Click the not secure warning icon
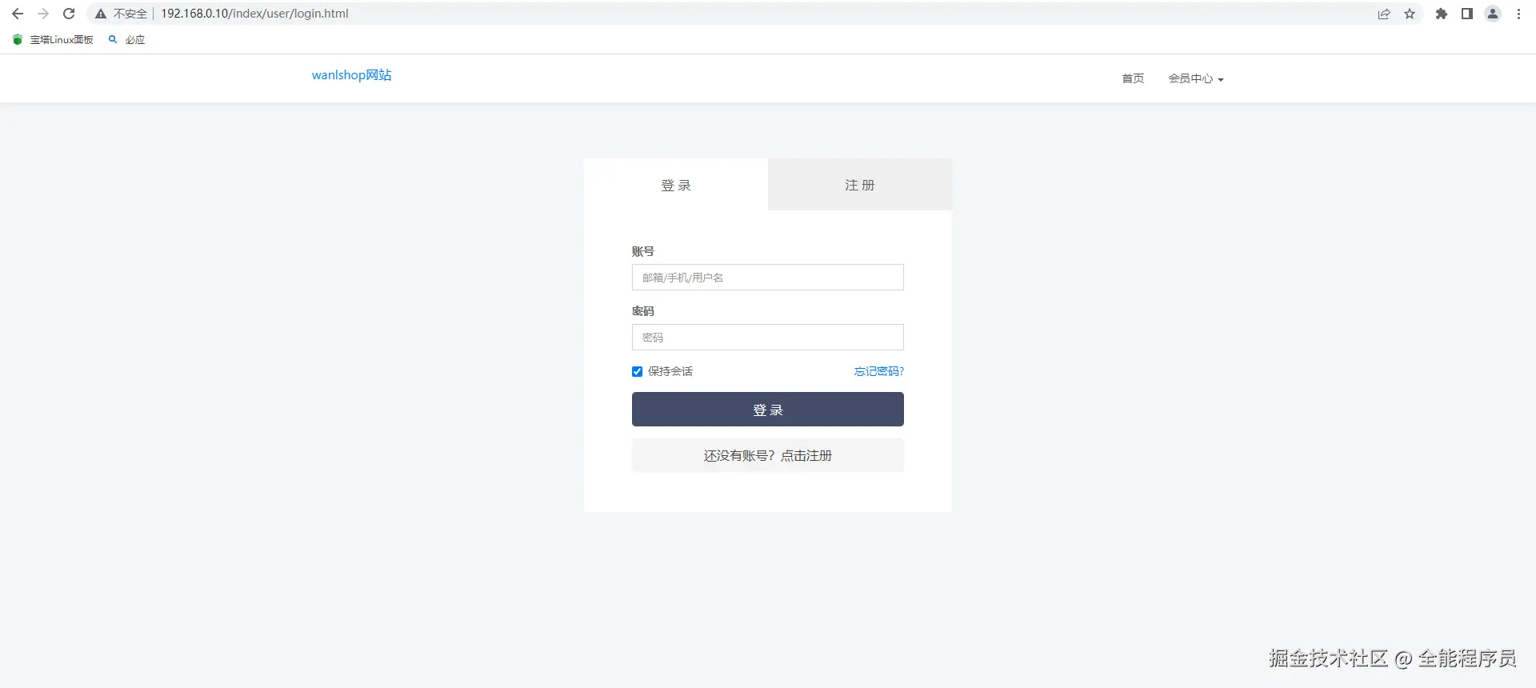1536x688 pixels. [x=101, y=14]
